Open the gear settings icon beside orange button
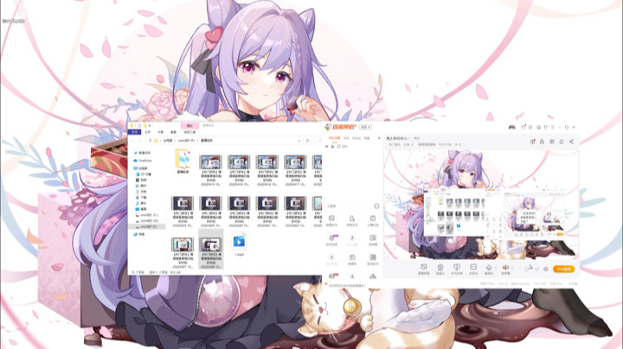This screenshot has height=349, width=623. [546, 269]
